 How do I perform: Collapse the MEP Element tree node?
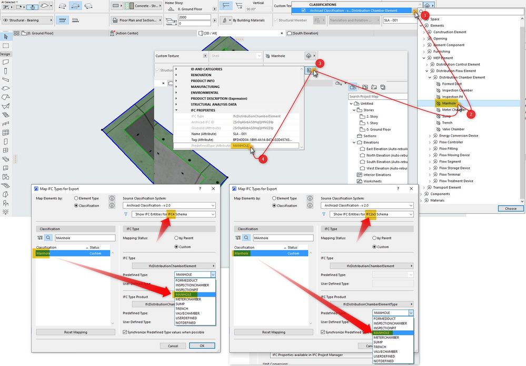point(424,58)
